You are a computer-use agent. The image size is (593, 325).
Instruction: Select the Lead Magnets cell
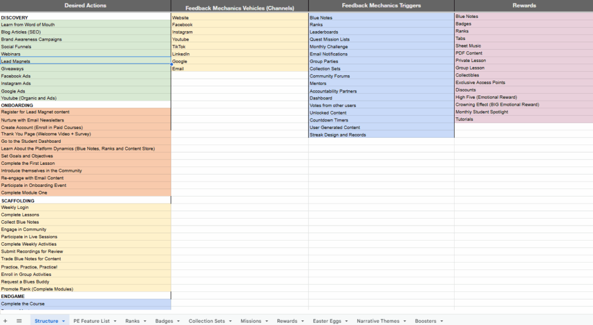[x=86, y=61]
